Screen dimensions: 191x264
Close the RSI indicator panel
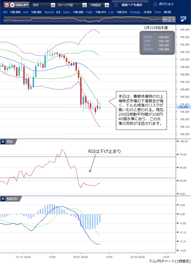[x=3, y=142]
